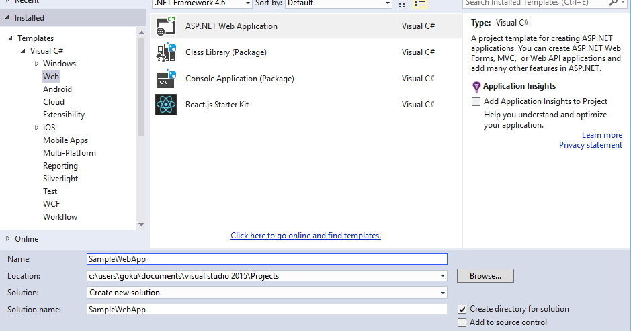Click the Class Library (Package) label
Viewport: 631px width, 331px height.
226,52
